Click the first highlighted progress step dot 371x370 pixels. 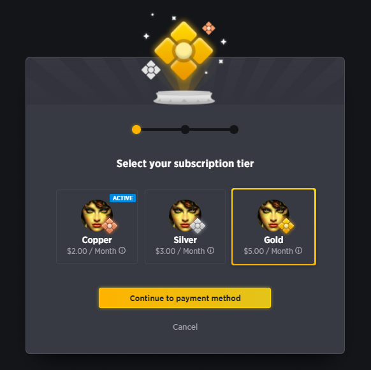click(136, 129)
